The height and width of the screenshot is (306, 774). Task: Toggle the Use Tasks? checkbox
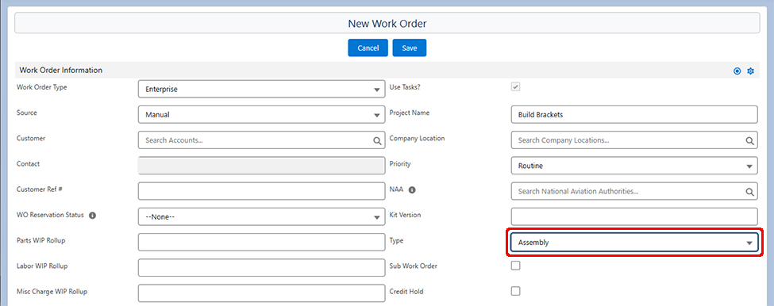tap(515, 86)
